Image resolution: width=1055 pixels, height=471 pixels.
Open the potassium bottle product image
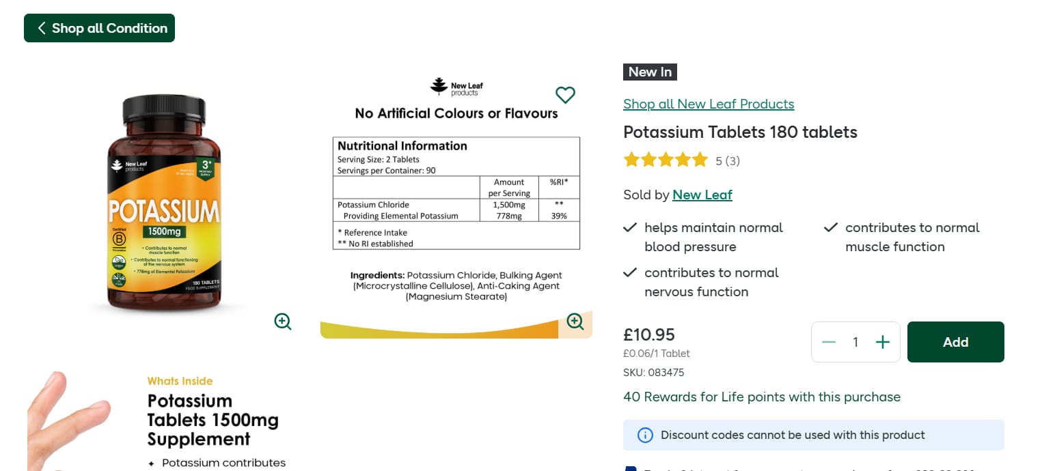tap(164, 205)
